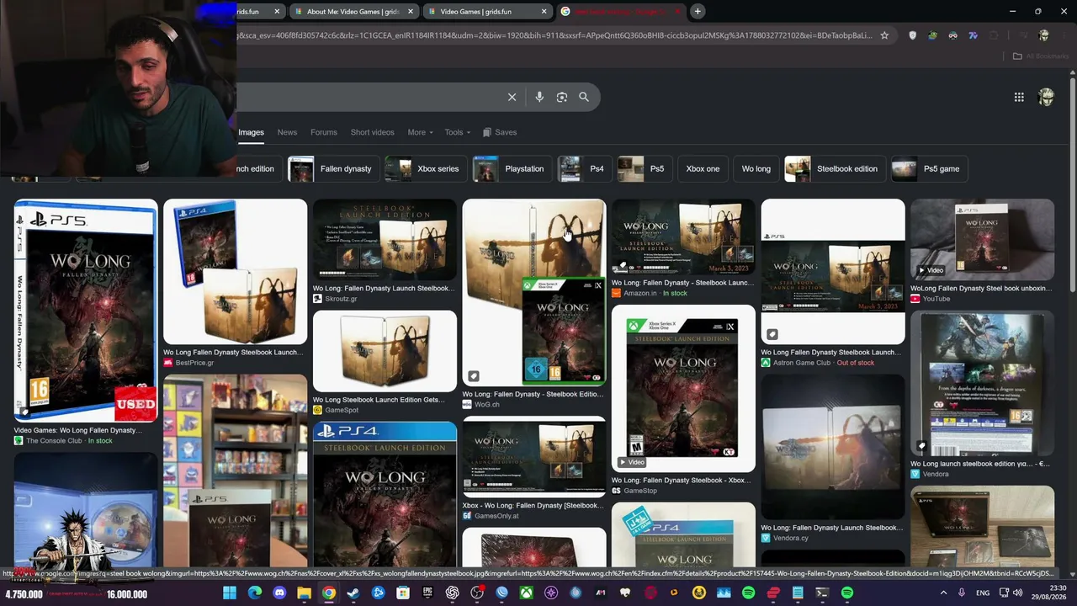Open File Explorer from the taskbar
This screenshot has height=606, width=1077.
[305, 593]
